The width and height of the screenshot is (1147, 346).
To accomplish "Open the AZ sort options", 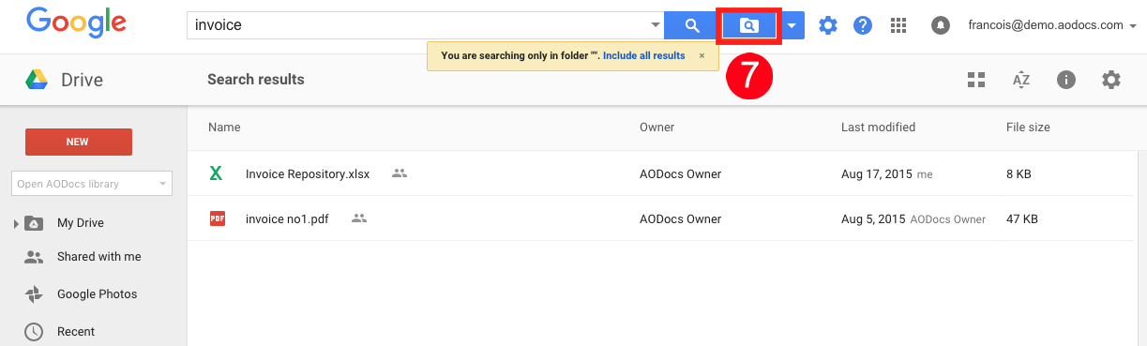I will click(x=1021, y=80).
